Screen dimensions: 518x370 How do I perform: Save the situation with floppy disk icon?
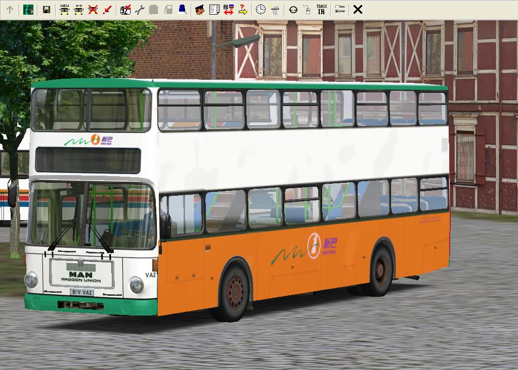[47, 10]
